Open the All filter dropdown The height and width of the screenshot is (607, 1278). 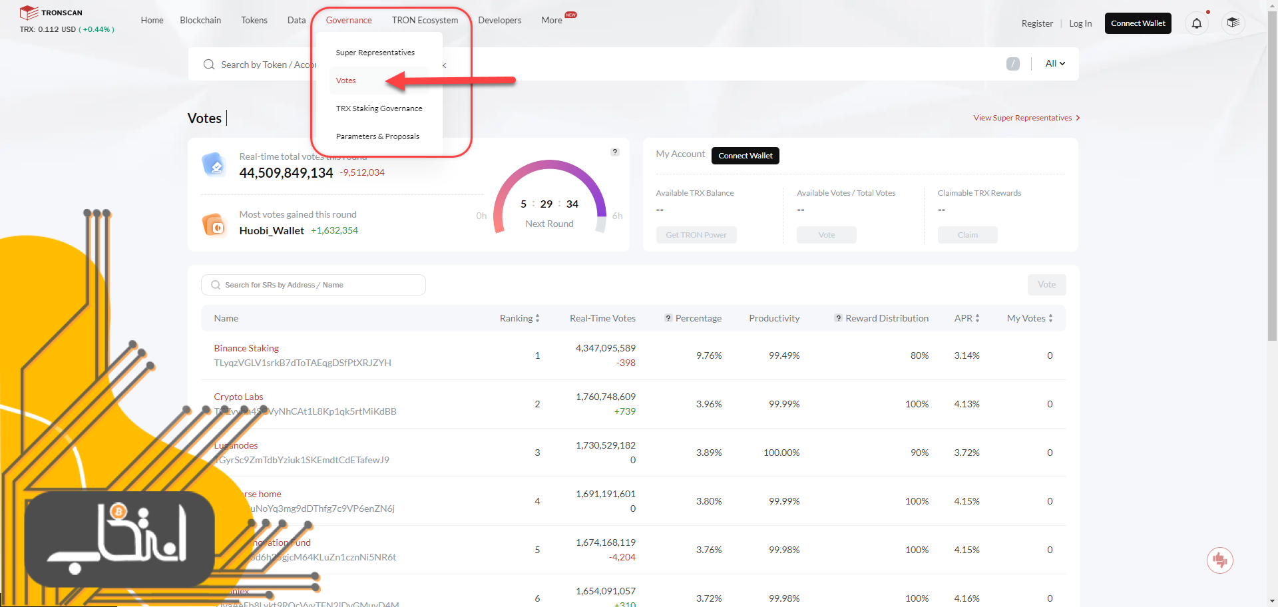point(1055,64)
